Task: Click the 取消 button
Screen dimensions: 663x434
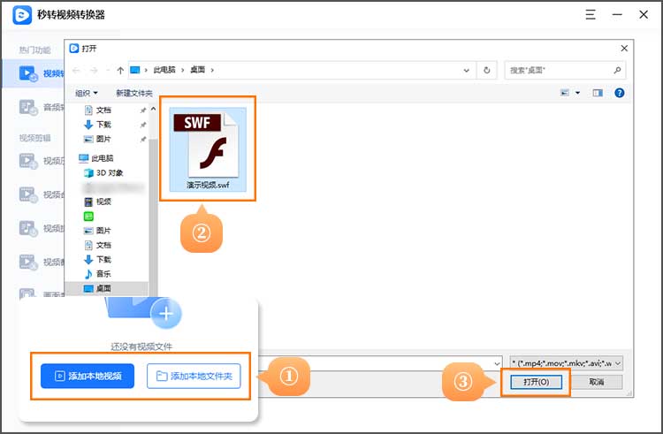Action: click(x=596, y=382)
